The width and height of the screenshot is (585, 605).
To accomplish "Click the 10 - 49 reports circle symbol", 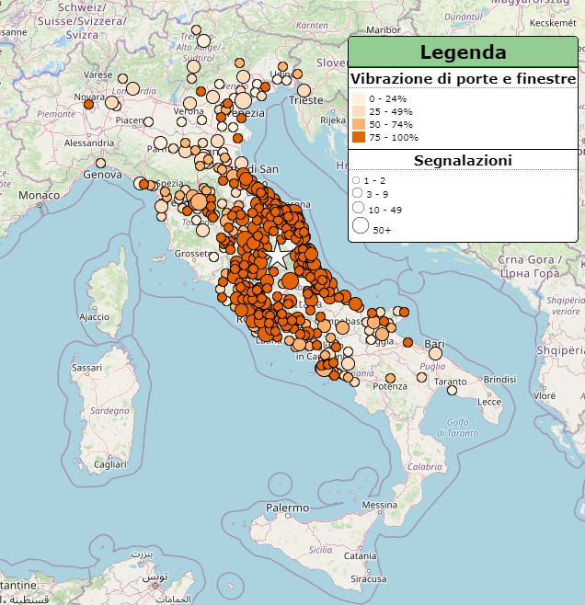I will tap(358, 209).
